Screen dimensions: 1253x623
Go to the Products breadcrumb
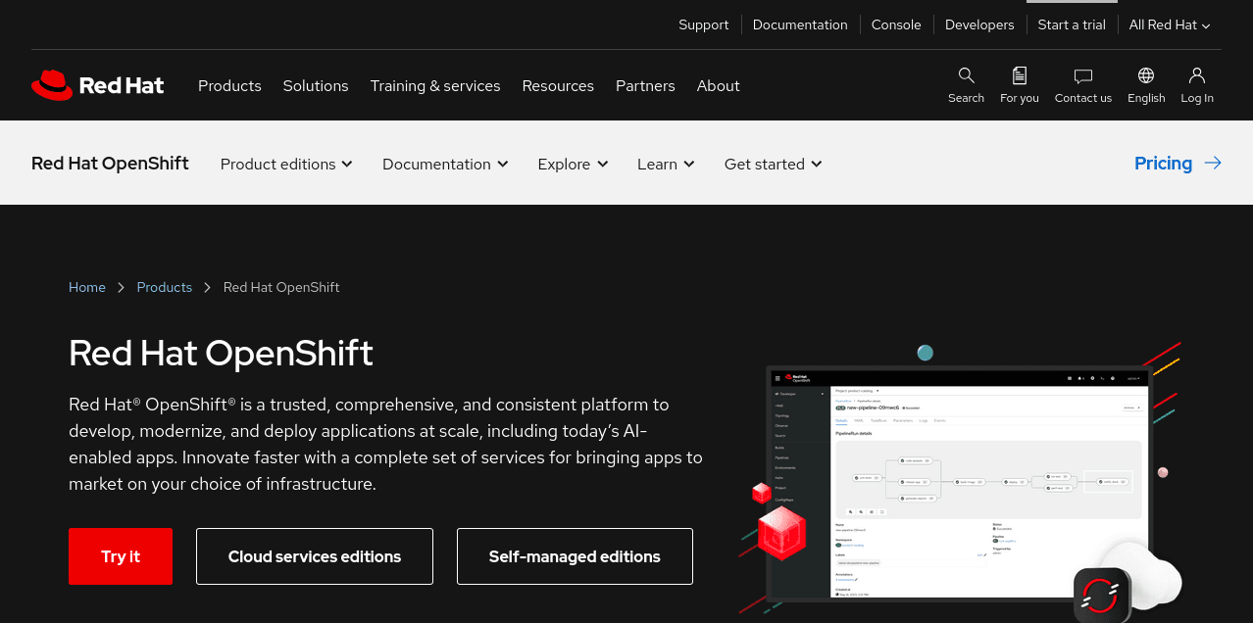pos(165,287)
